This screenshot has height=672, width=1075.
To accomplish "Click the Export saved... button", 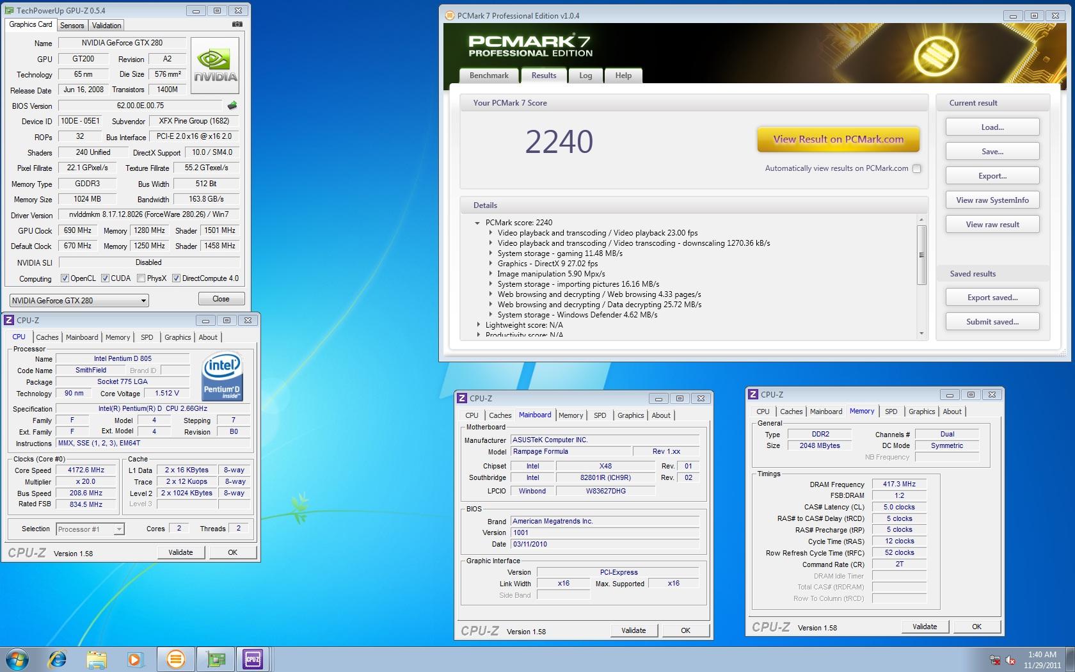I will (x=992, y=298).
